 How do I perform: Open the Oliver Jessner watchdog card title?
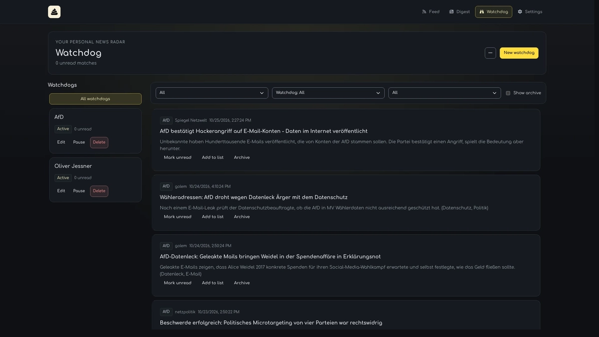(73, 166)
